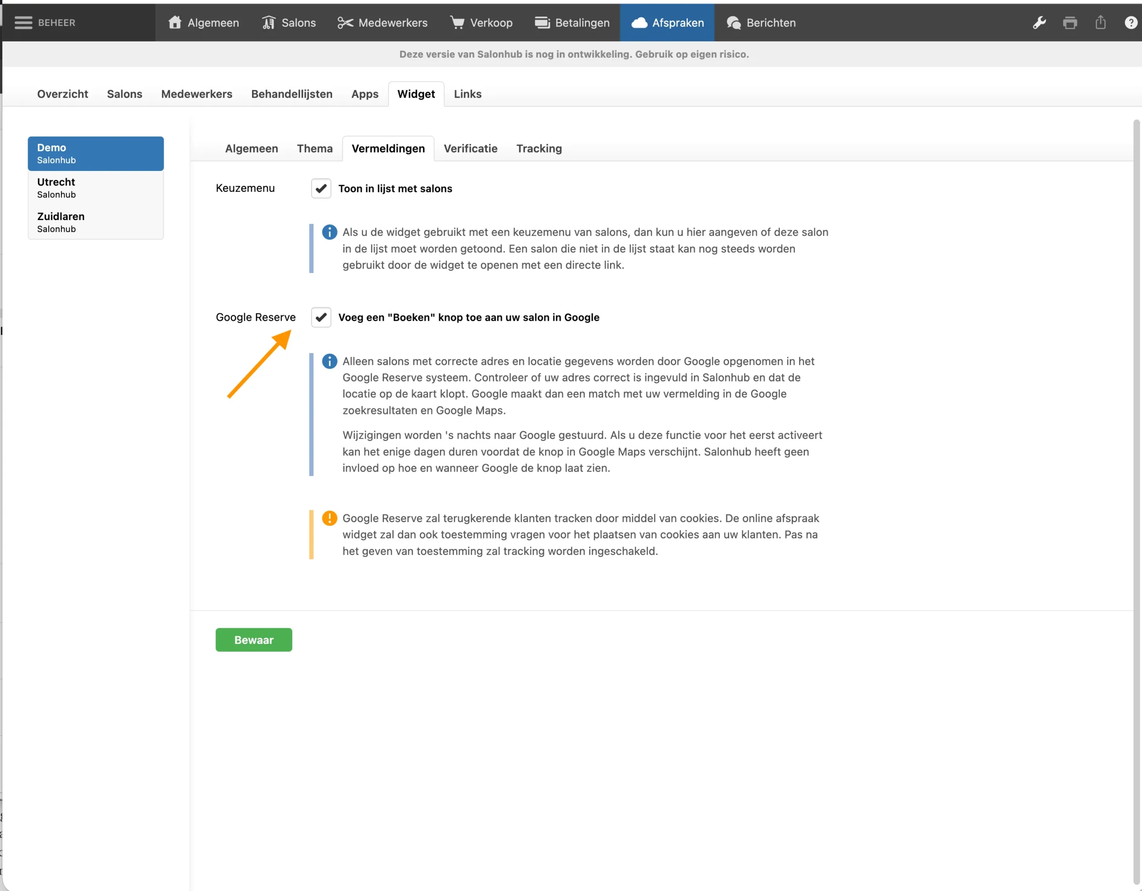The width and height of the screenshot is (1142, 891).
Task: Open the Verificatie sub-tab
Action: (470, 149)
